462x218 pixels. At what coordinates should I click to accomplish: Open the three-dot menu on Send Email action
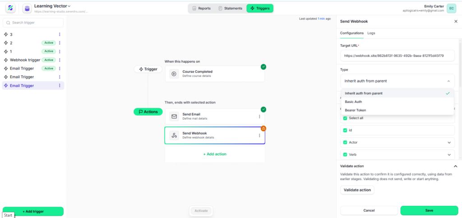[x=259, y=116]
